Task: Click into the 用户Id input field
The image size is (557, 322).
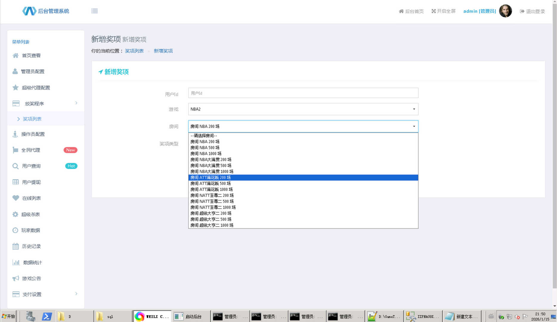Action: pyautogui.click(x=303, y=93)
